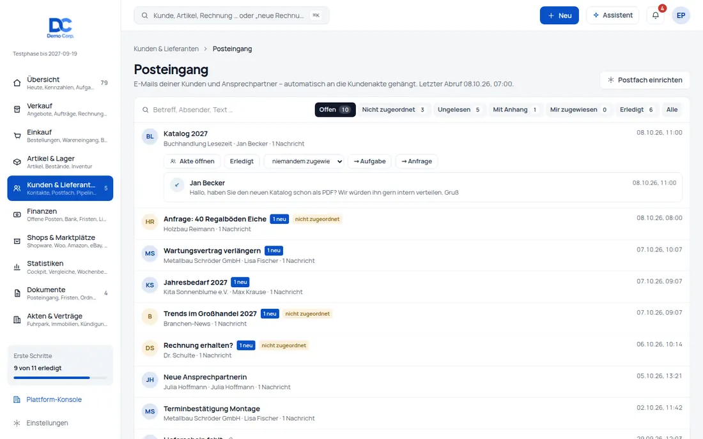Click the HR avatar of Holzbau Reimann
Screen dimensions: 703x439
pyautogui.click(x=150, y=221)
